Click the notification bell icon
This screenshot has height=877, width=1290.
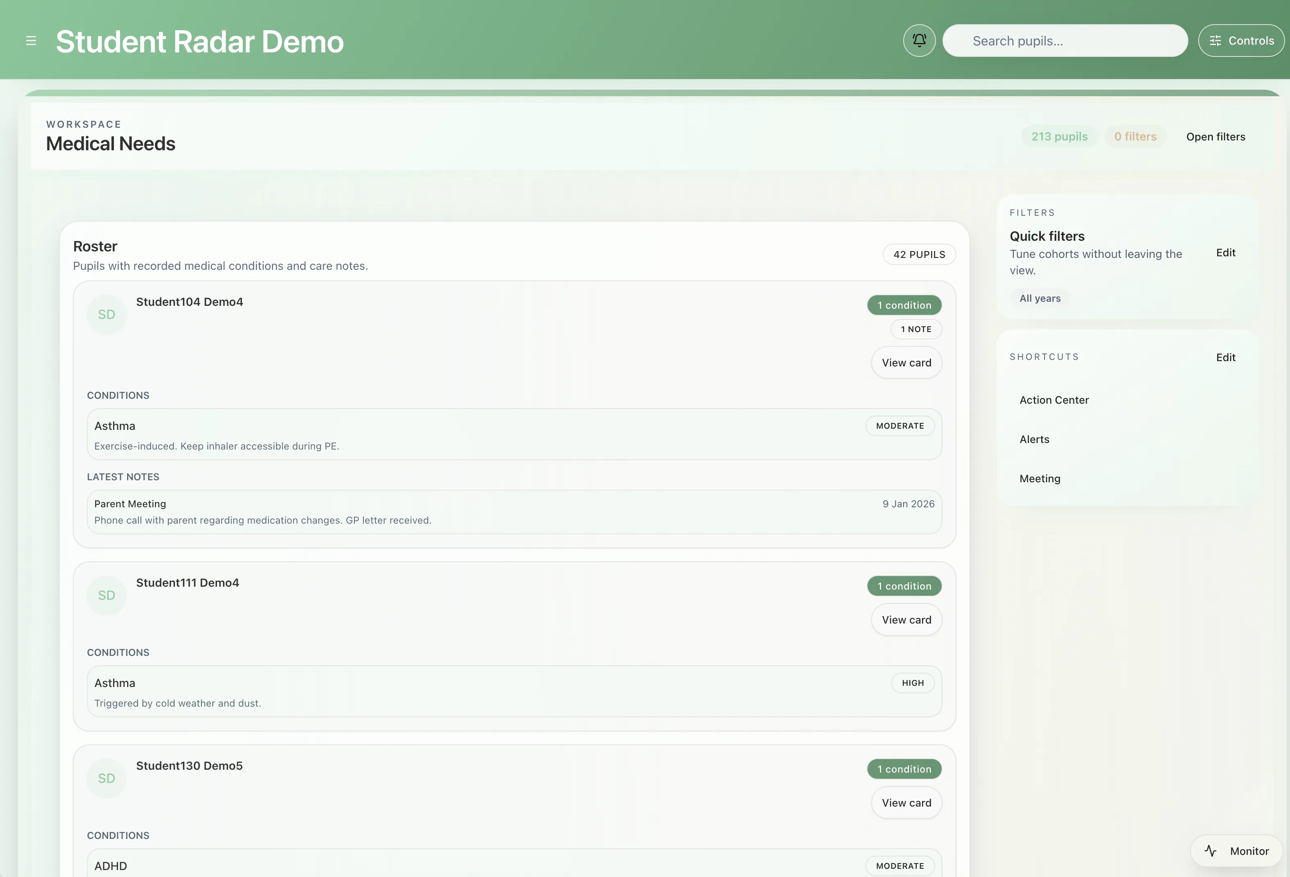pos(919,41)
